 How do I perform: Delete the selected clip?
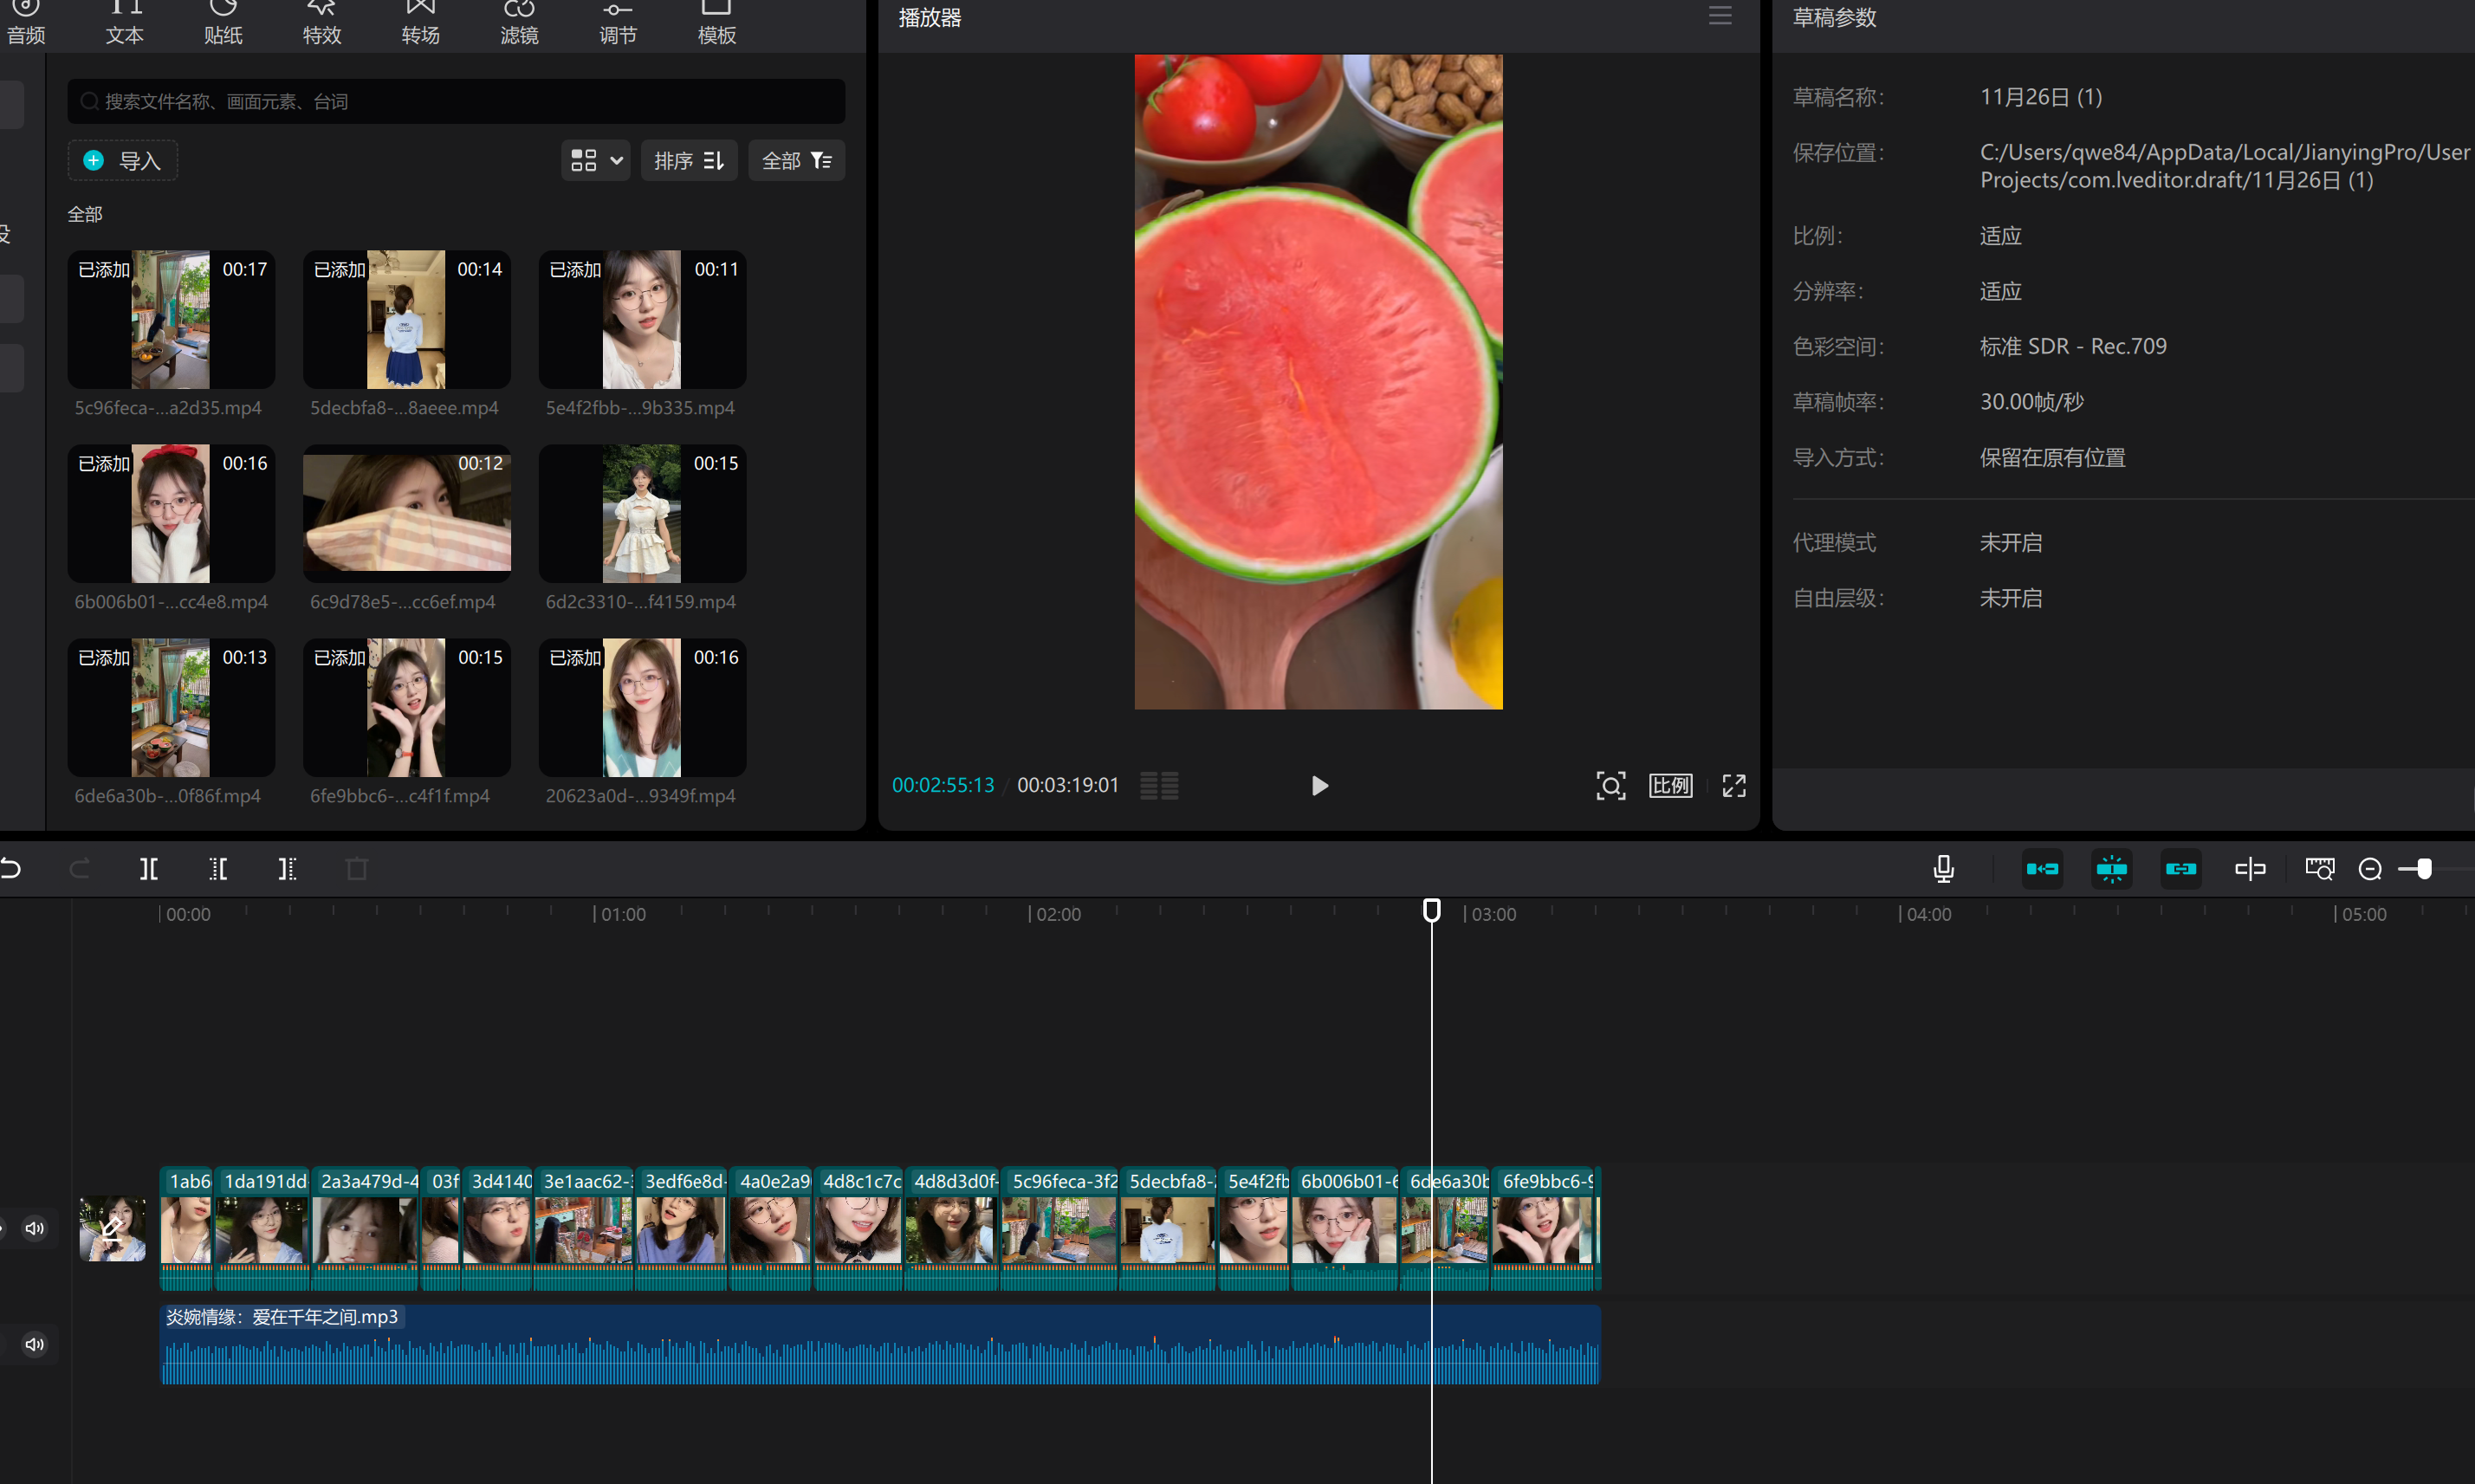tap(357, 869)
